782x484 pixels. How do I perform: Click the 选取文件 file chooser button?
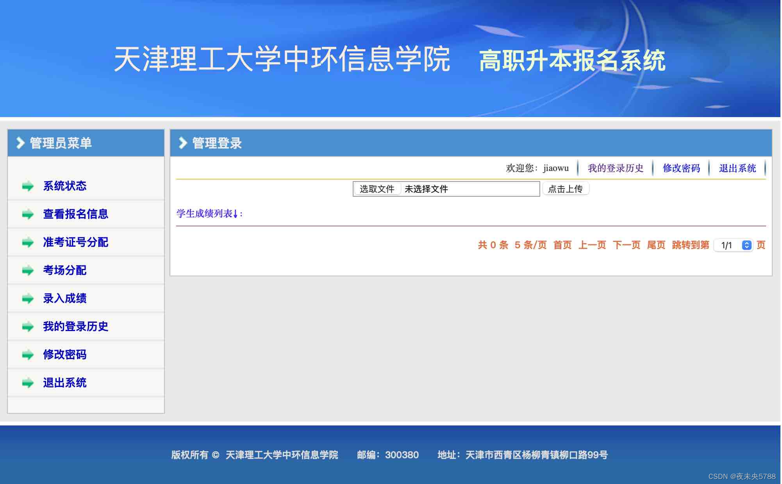coord(377,189)
